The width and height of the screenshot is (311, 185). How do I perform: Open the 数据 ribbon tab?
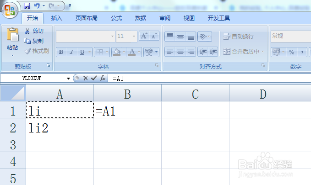coord(141,18)
